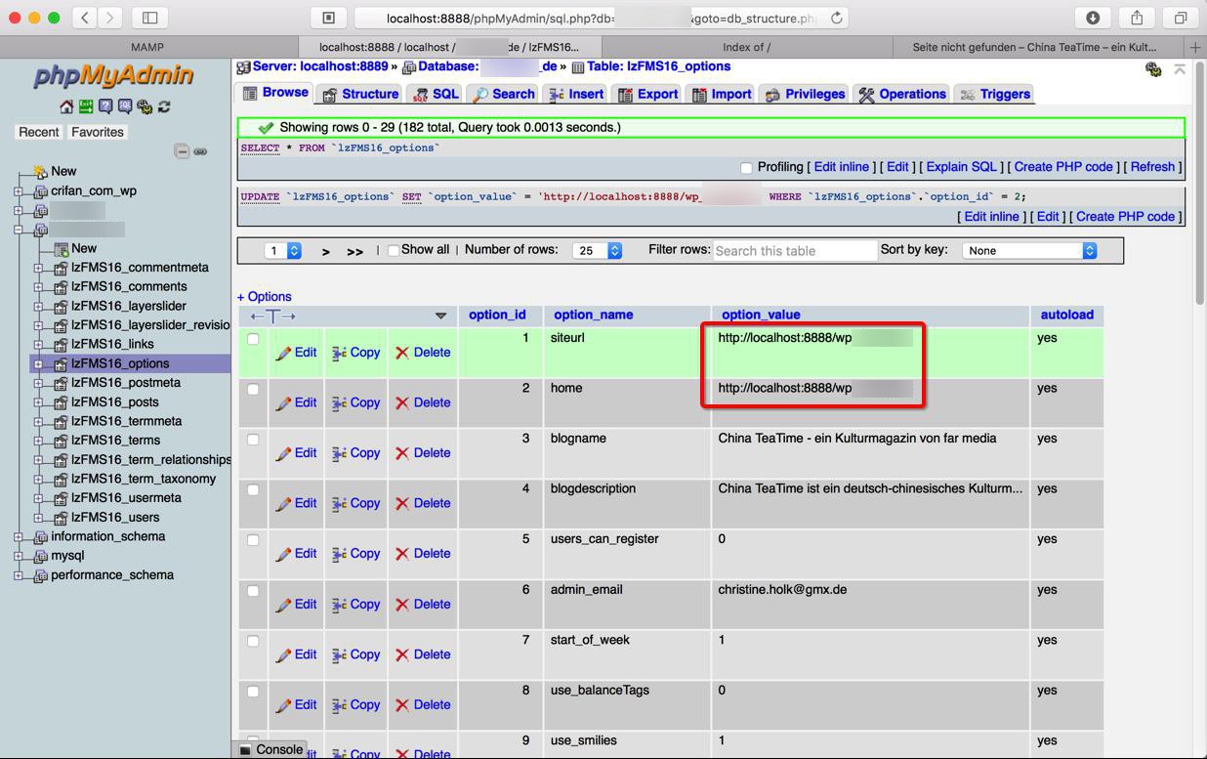
Task: Go to Export tab
Action: coord(646,94)
